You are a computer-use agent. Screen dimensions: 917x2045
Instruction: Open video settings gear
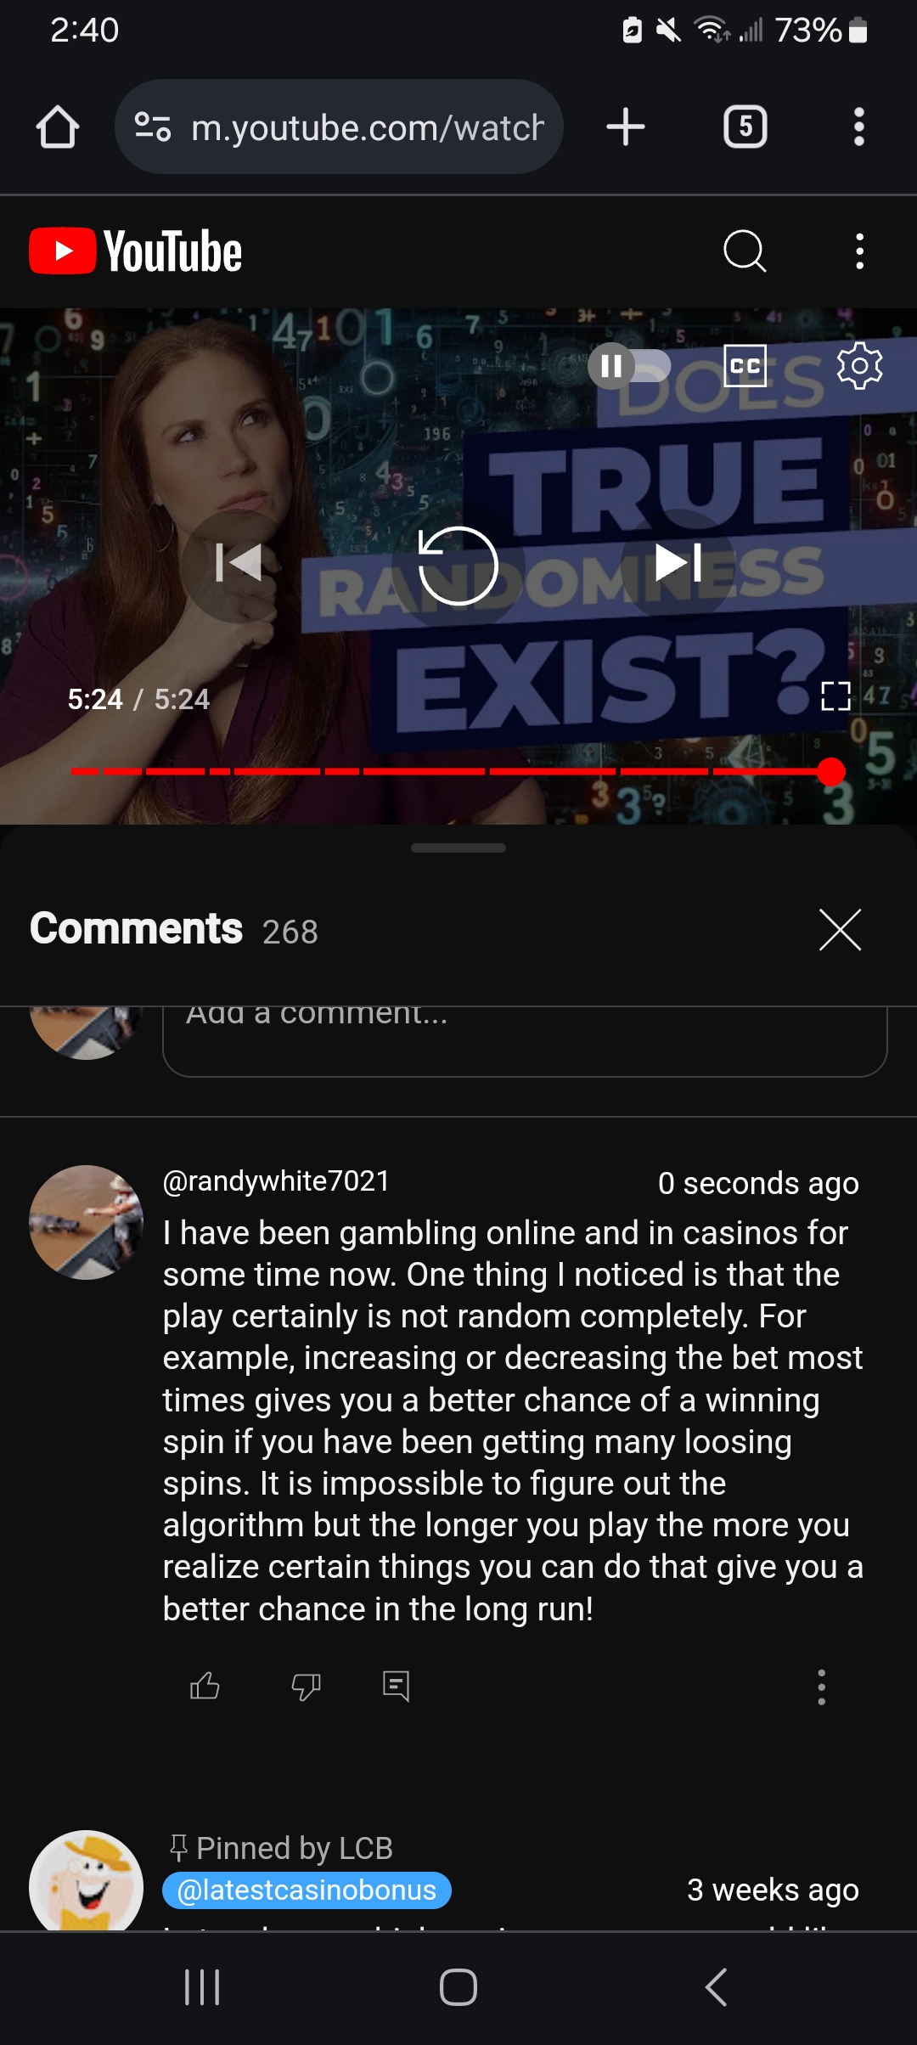[859, 366]
